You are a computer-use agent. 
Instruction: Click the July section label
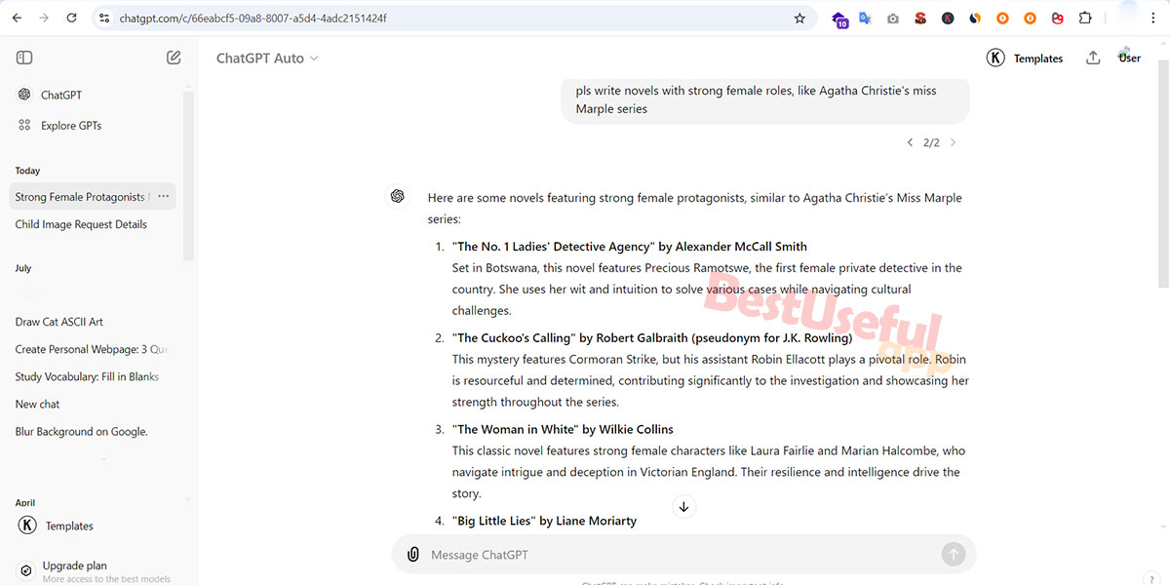[23, 268]
